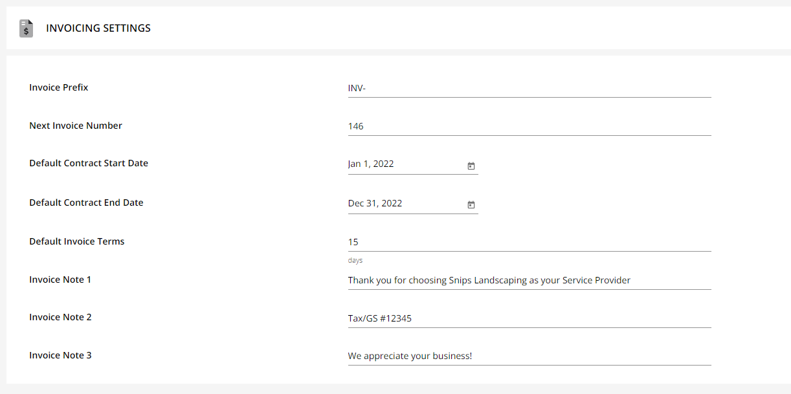
Task: Click the Invoice Note 2 label
Action: [60, 317]
